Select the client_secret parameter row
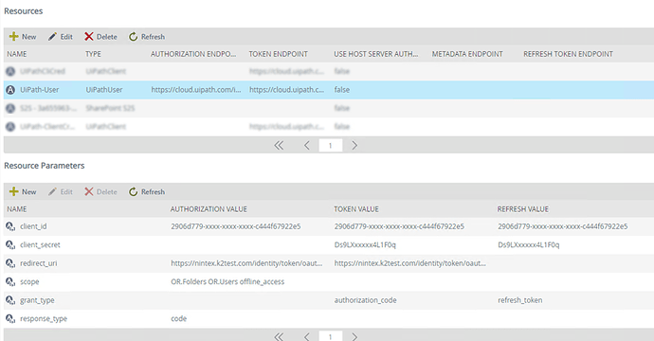Viewport: 654px width, 341px height. pos(329,244)
